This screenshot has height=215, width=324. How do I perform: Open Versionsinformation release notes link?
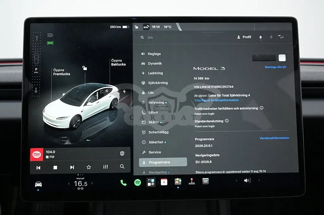pyautogui.click(x=274, y=138)
